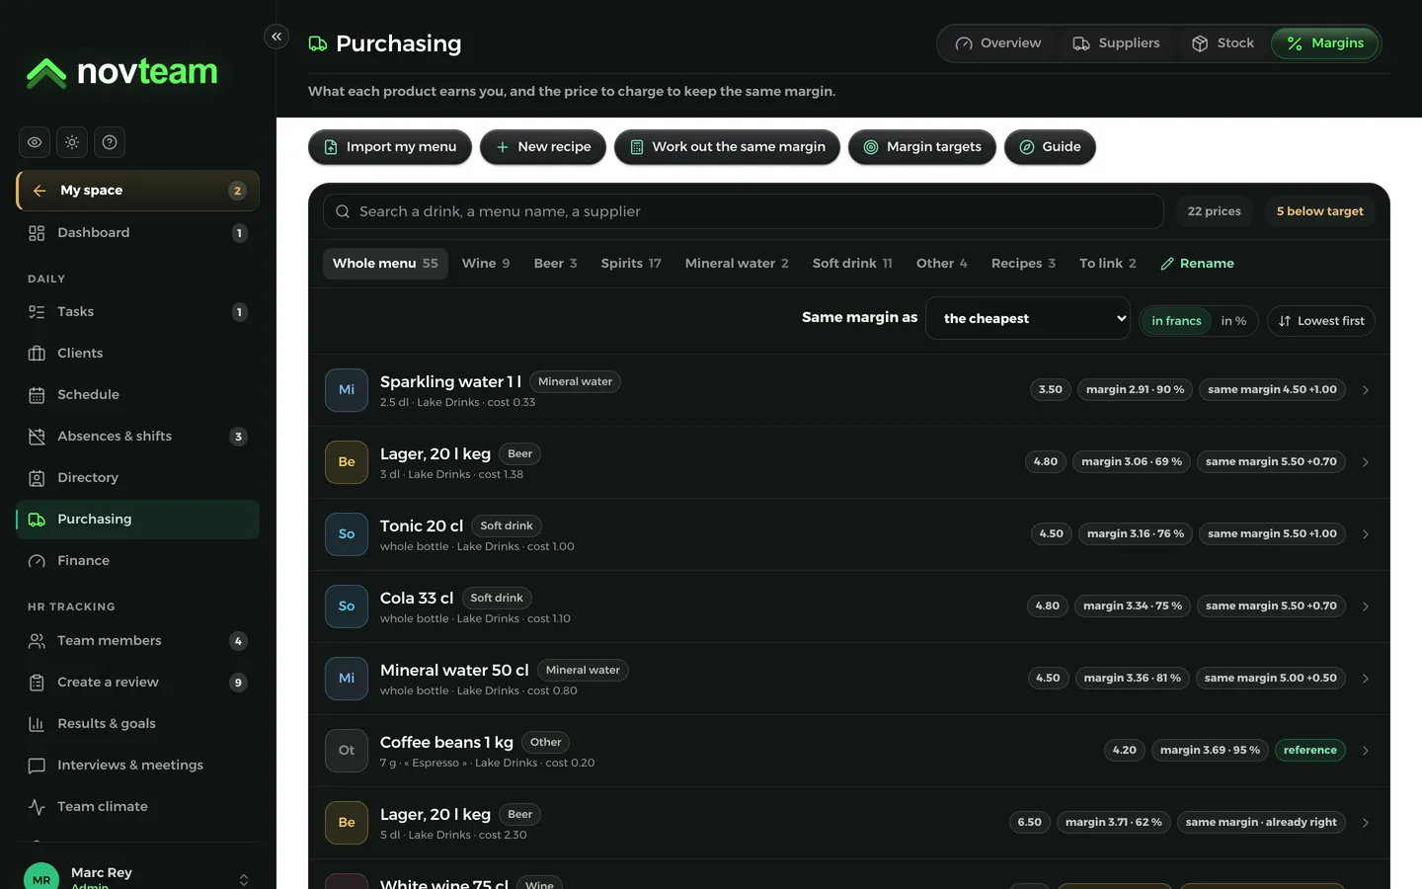Collapse the sidebar with the double-chevron icon
Screen dimensions: 1422x889
[276, 37]
